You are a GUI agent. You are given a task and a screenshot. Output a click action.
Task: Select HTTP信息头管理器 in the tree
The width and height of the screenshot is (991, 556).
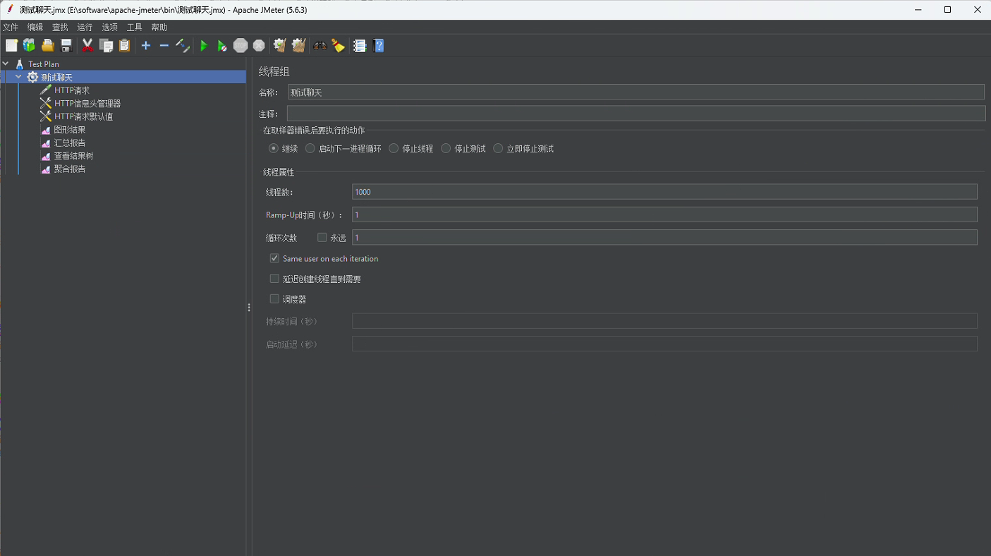(x=87, y=104)
